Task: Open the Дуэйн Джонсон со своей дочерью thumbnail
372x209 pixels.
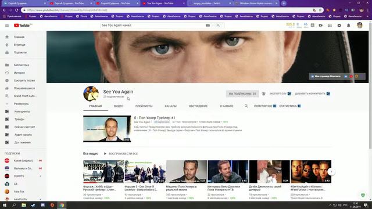Action: point(270,172)
